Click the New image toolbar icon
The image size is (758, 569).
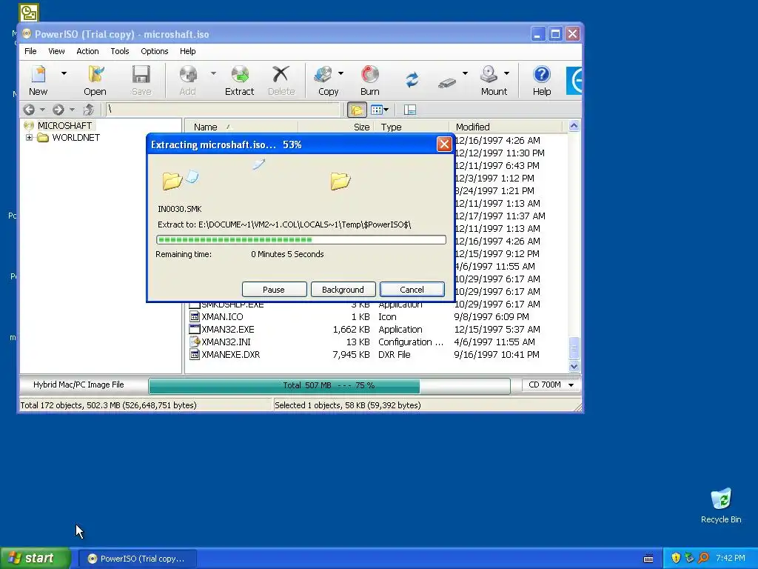pyautogui.click(x=38, y=75)
